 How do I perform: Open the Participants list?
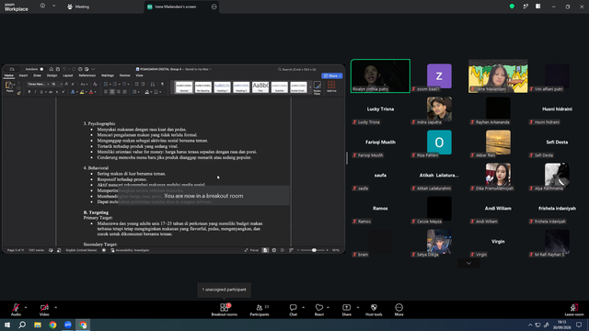pyautogui.click(x=260, y=310)
